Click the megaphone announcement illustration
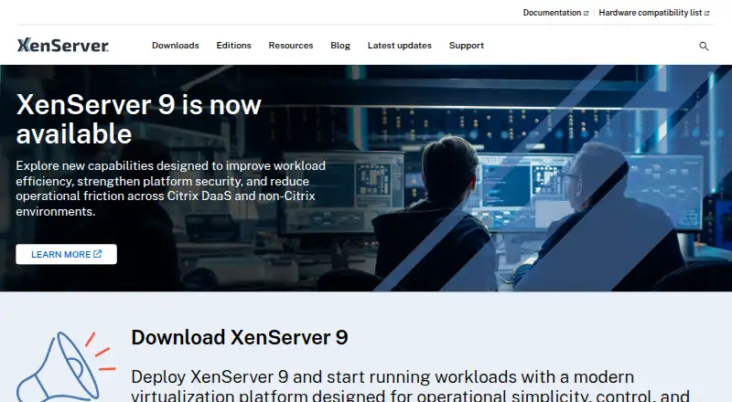This screenshot has height=402, width=732. tap(65, 366)
